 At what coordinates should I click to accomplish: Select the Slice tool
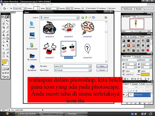[7, 27]
